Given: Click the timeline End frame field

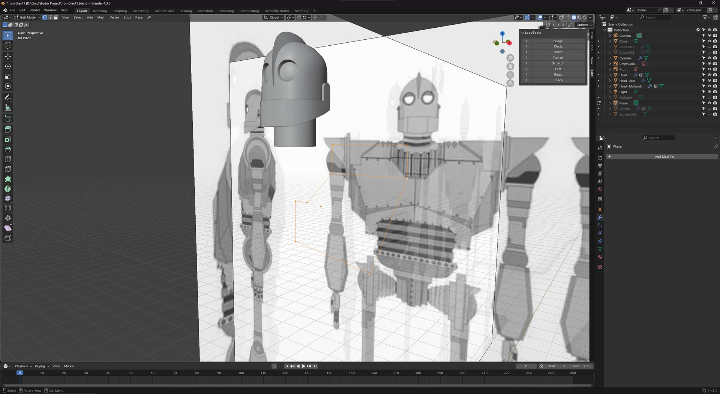Looking at the screenshot, I should pos(582,366).
